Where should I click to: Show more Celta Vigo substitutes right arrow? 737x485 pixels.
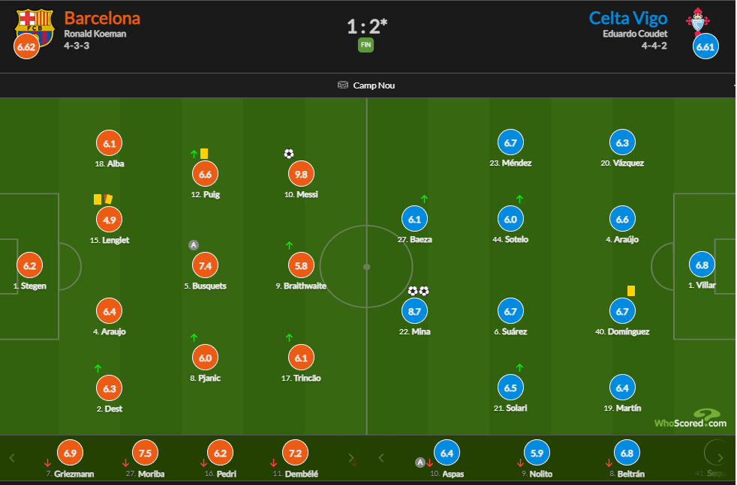(720, 458)
